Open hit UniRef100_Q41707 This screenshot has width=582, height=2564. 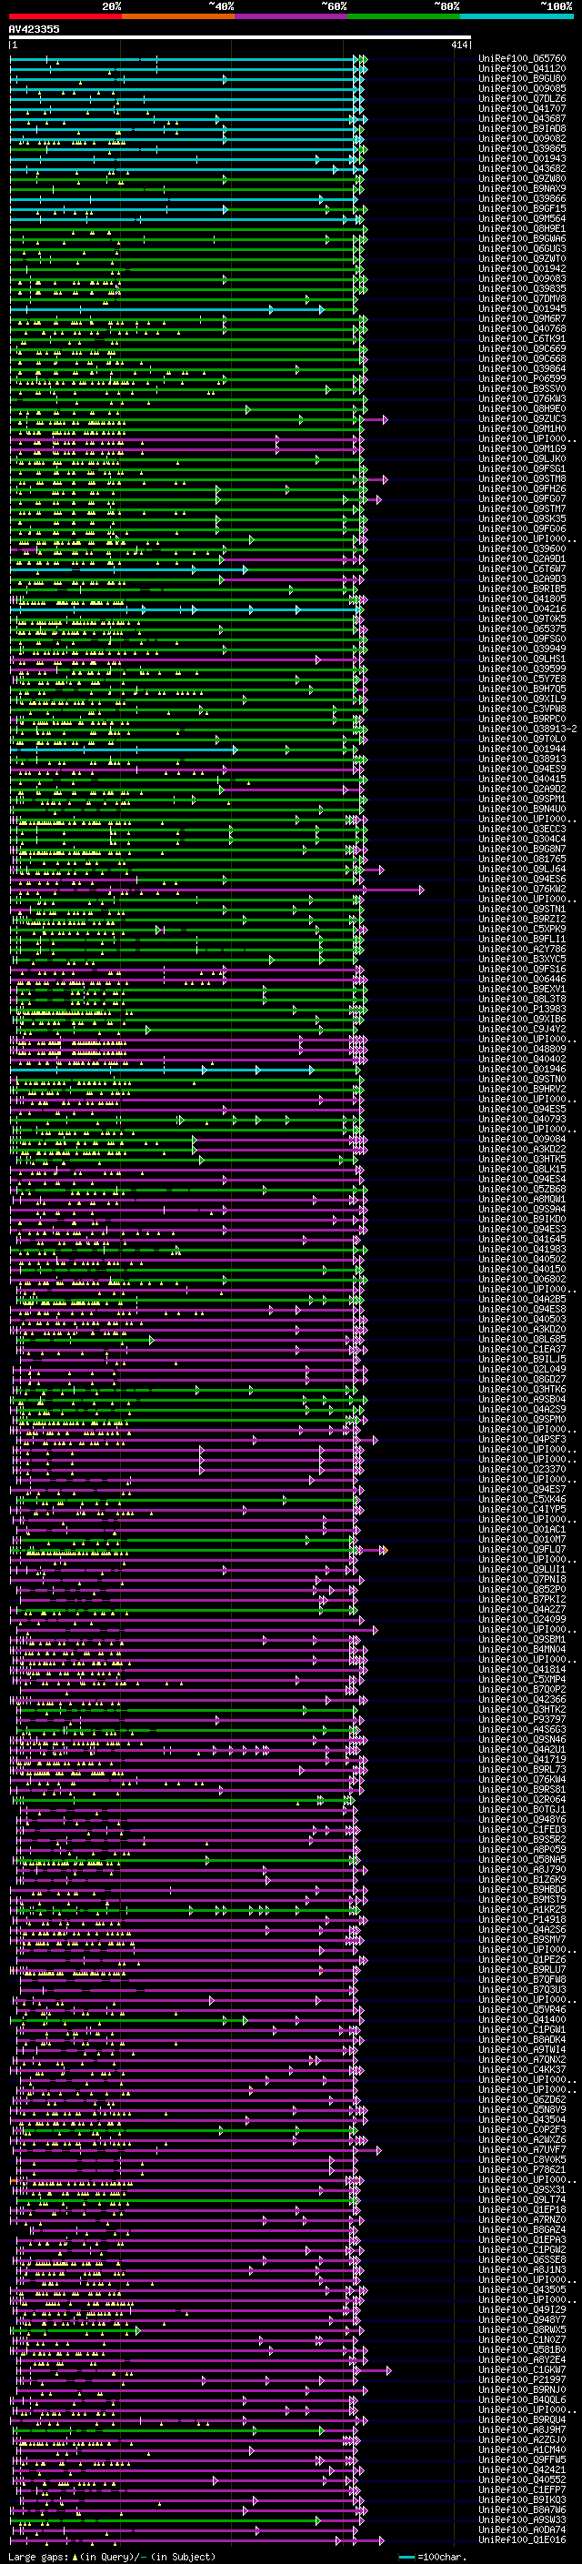(x=522, y=108)
